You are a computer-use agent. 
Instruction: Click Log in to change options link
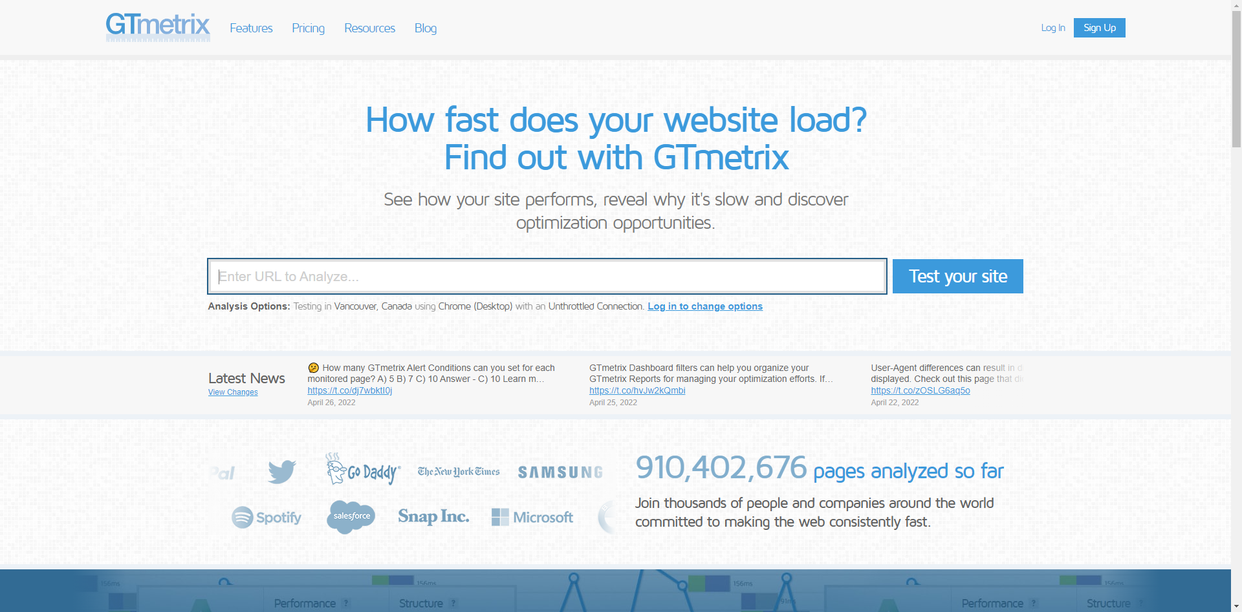705,306
